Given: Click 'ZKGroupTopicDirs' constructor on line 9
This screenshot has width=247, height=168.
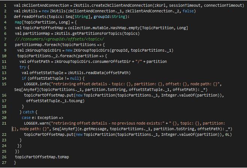Looking at the screenshot, I should (x=91, y=51).
